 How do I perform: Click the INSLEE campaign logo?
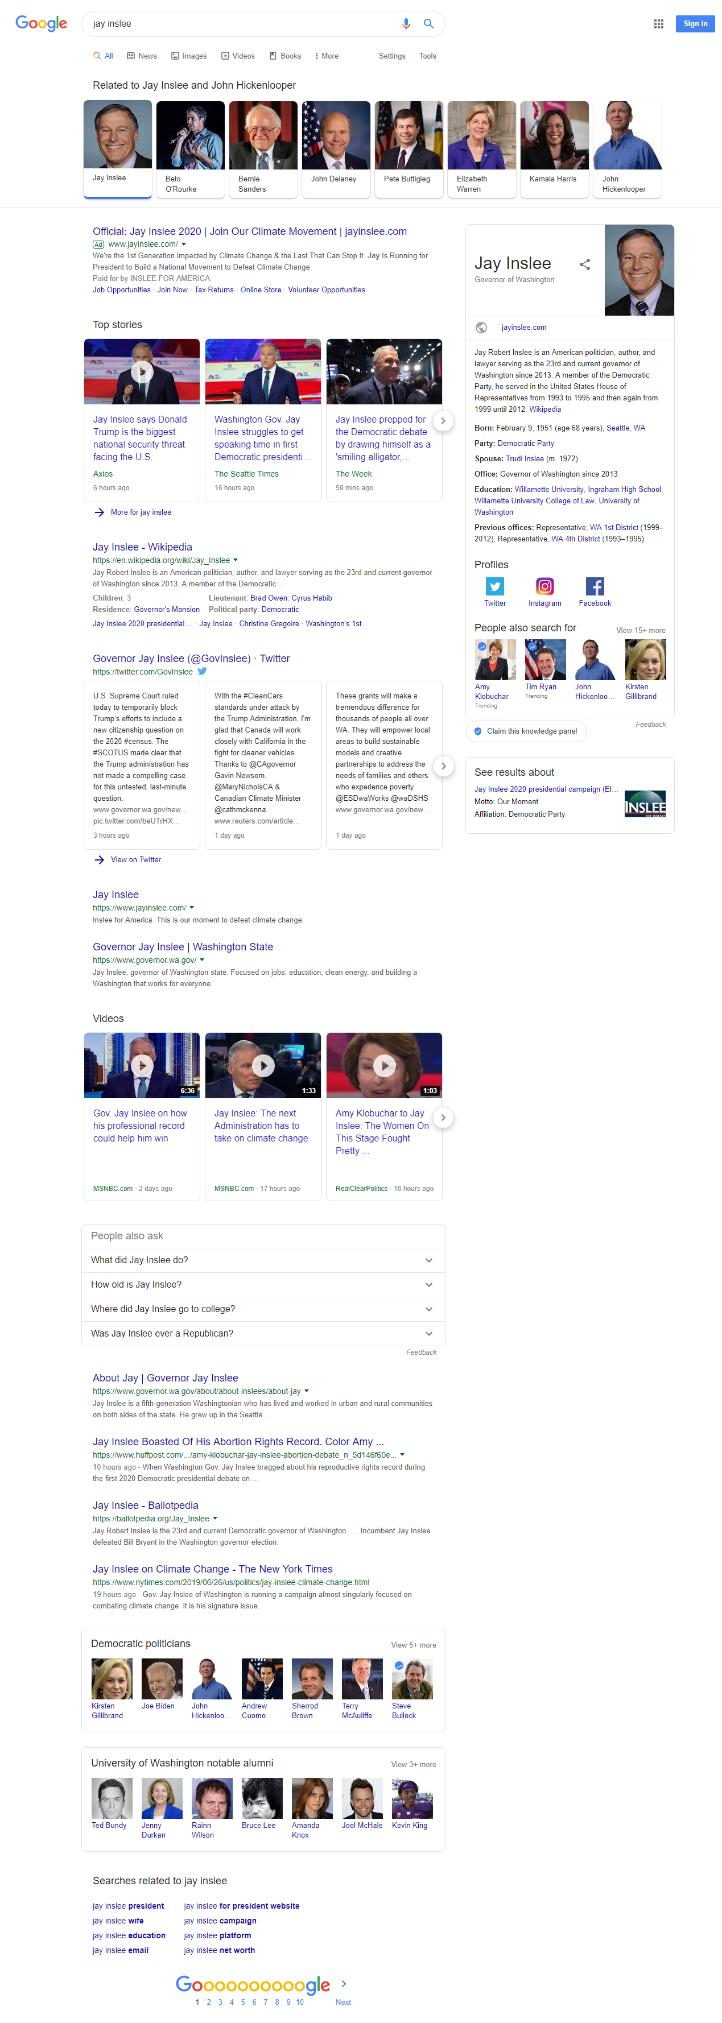[x=645, y=804]
